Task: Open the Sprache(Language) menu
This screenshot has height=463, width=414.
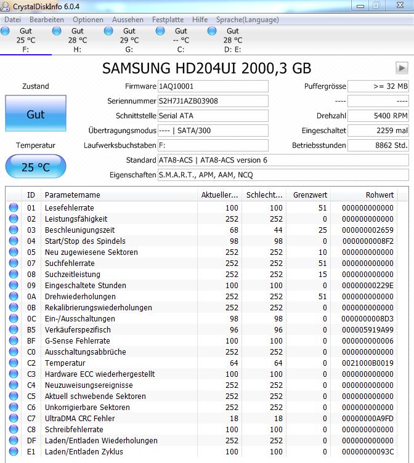Action: (x=248, y=20)
